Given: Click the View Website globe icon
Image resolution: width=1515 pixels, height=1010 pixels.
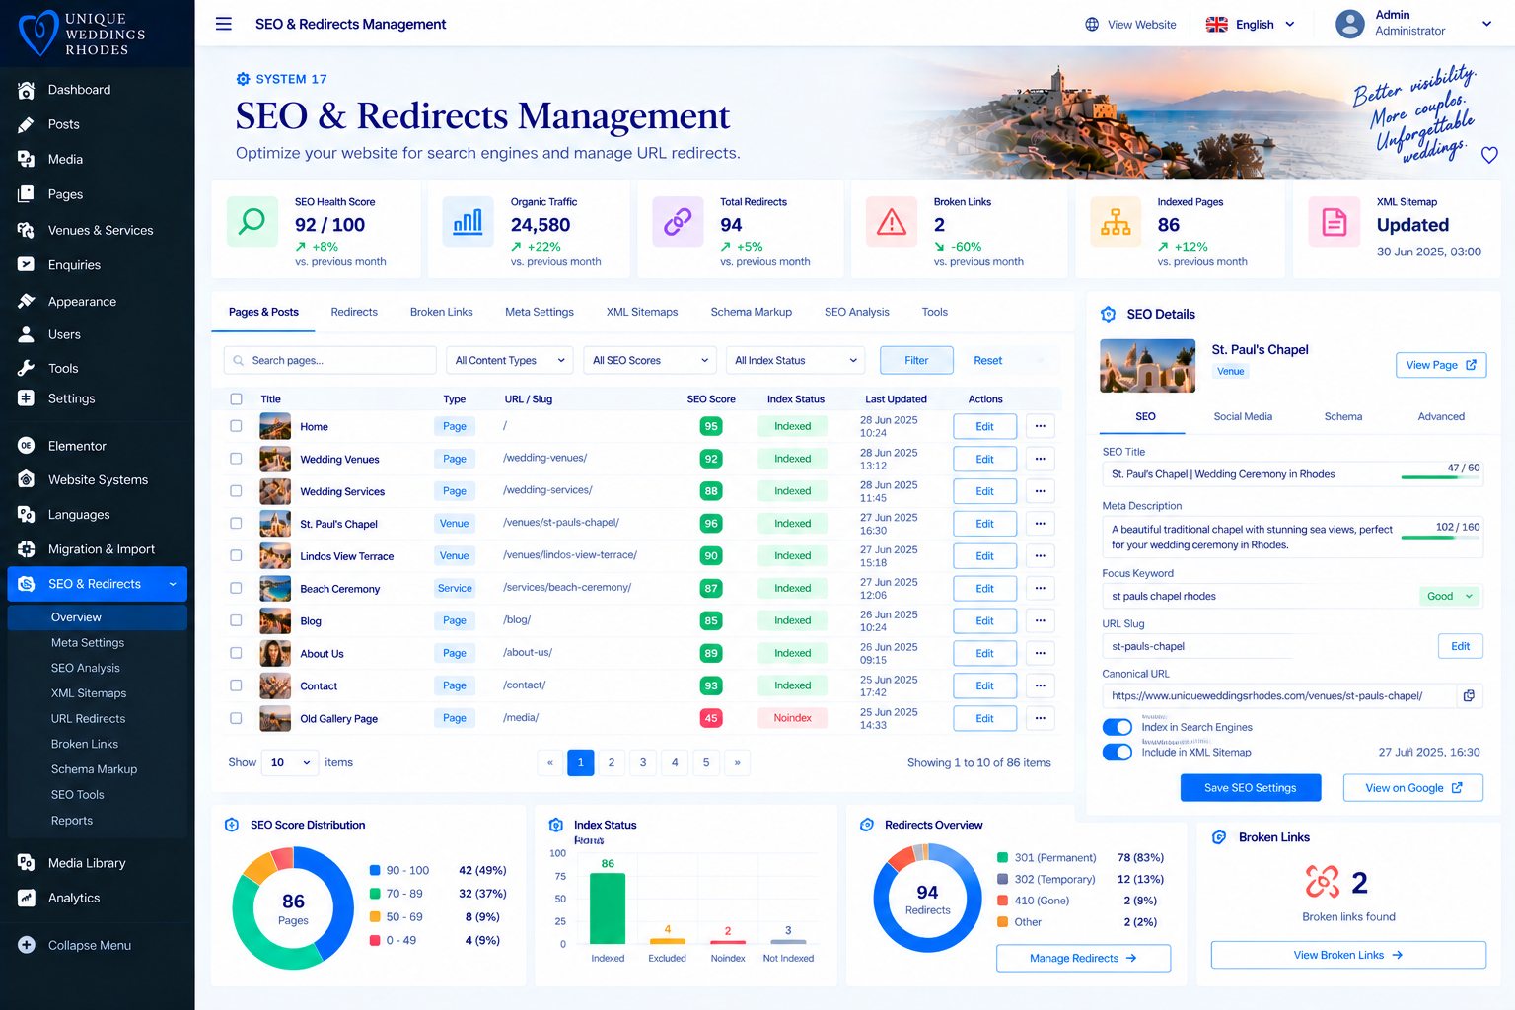Looking at the screenshot, I should [1092, 25].
